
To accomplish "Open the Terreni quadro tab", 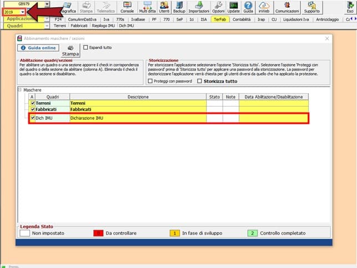I will pos(59,26).
